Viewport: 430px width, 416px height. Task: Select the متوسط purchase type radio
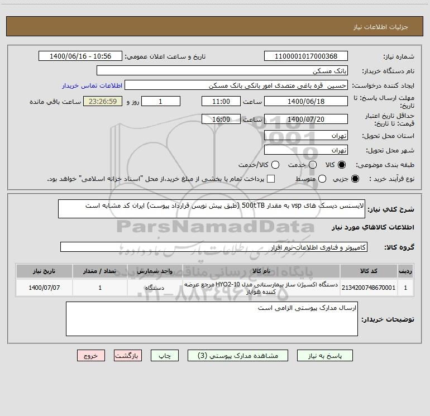(x=322, y=179)
